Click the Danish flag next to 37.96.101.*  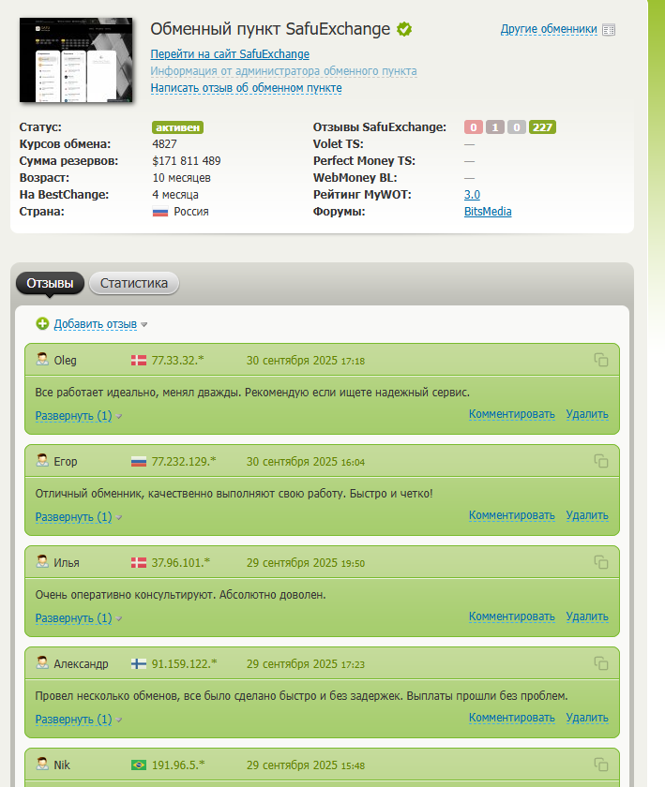tap(139, 563)
